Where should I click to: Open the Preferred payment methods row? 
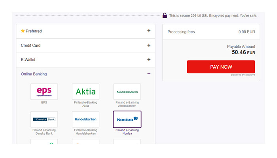click(x=86, y=31)
